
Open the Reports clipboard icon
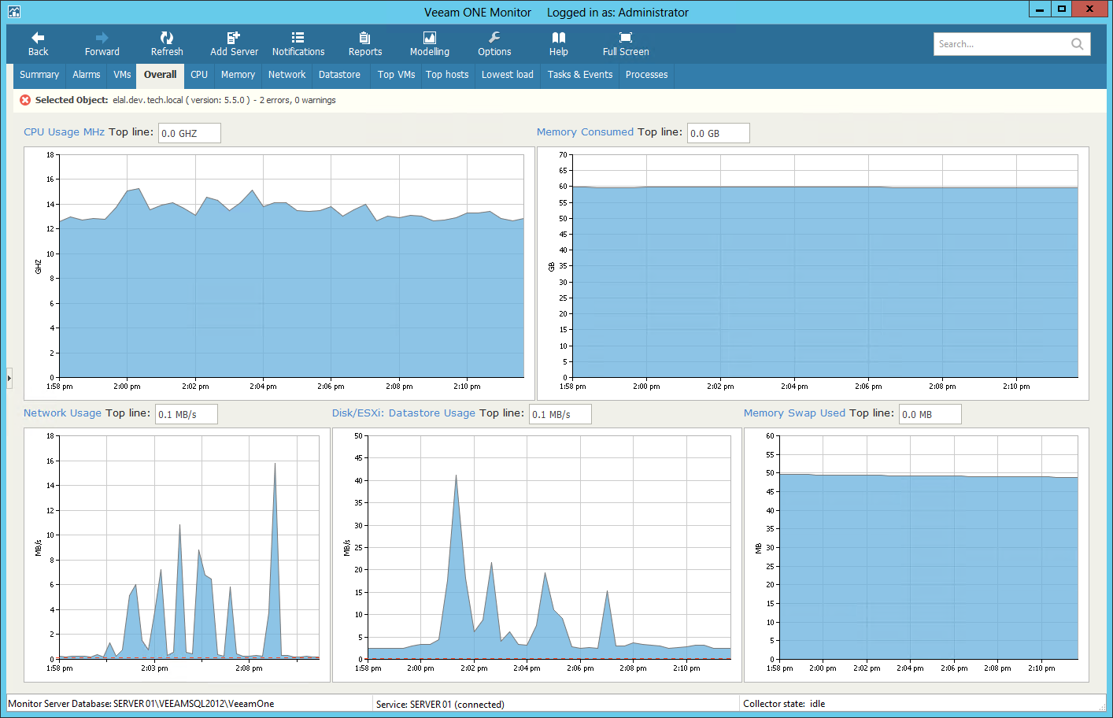pyautogui.click(x=364, y=37)
